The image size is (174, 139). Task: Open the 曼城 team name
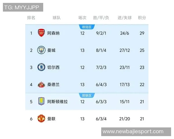point(51,50)
